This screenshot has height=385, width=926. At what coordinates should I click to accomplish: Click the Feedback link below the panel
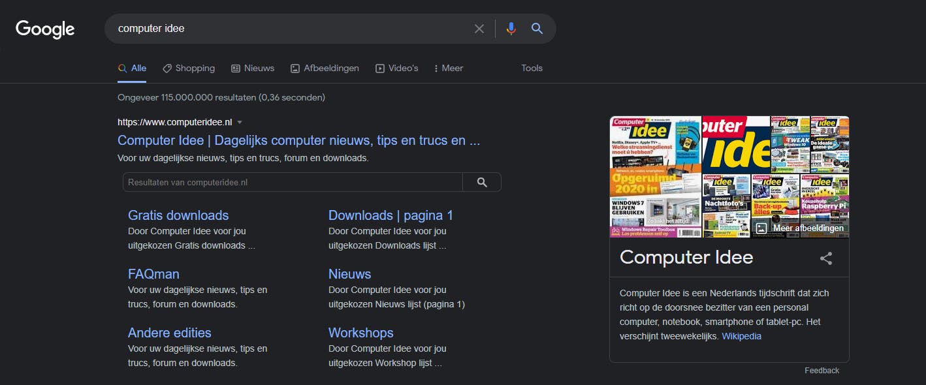[822, 370]
